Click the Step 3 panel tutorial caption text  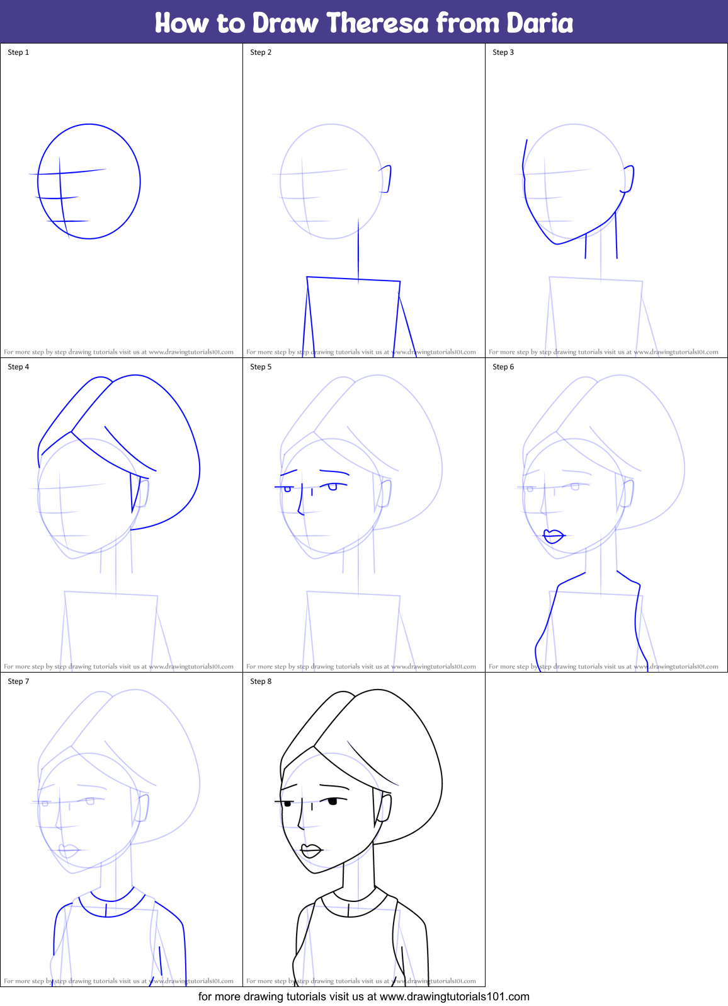coord(603,352)
